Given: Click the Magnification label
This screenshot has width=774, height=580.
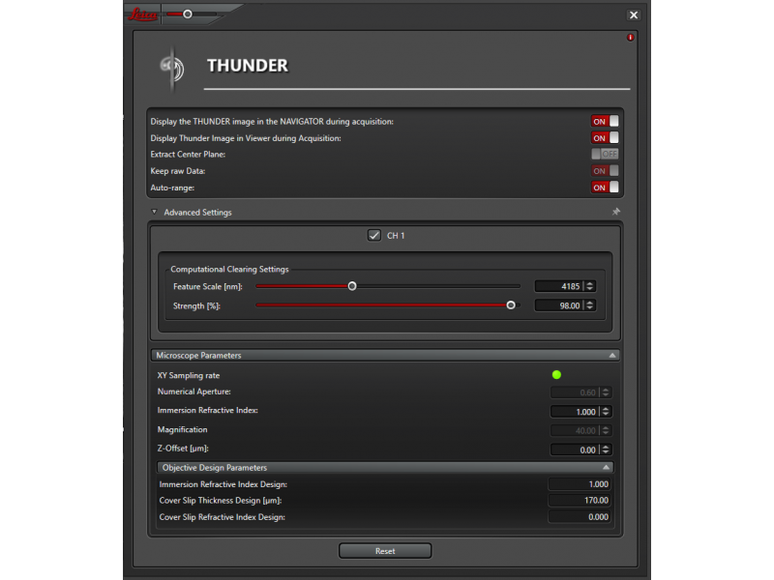Looking at the screenshot, I should 182,429.
